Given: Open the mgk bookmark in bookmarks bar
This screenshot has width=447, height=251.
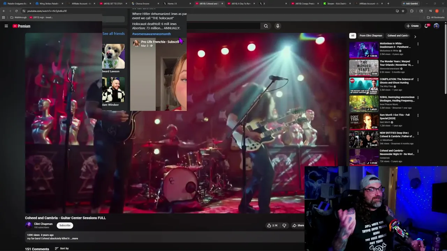Looking at the screenshot, I should 41,17.
